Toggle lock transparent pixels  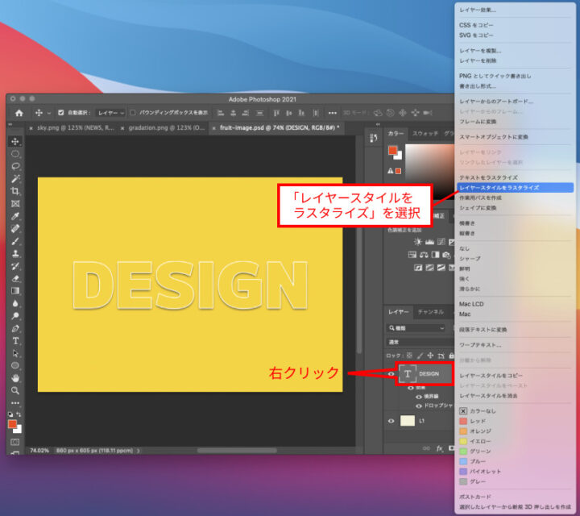pyautogui.click(x=409, y=356)
